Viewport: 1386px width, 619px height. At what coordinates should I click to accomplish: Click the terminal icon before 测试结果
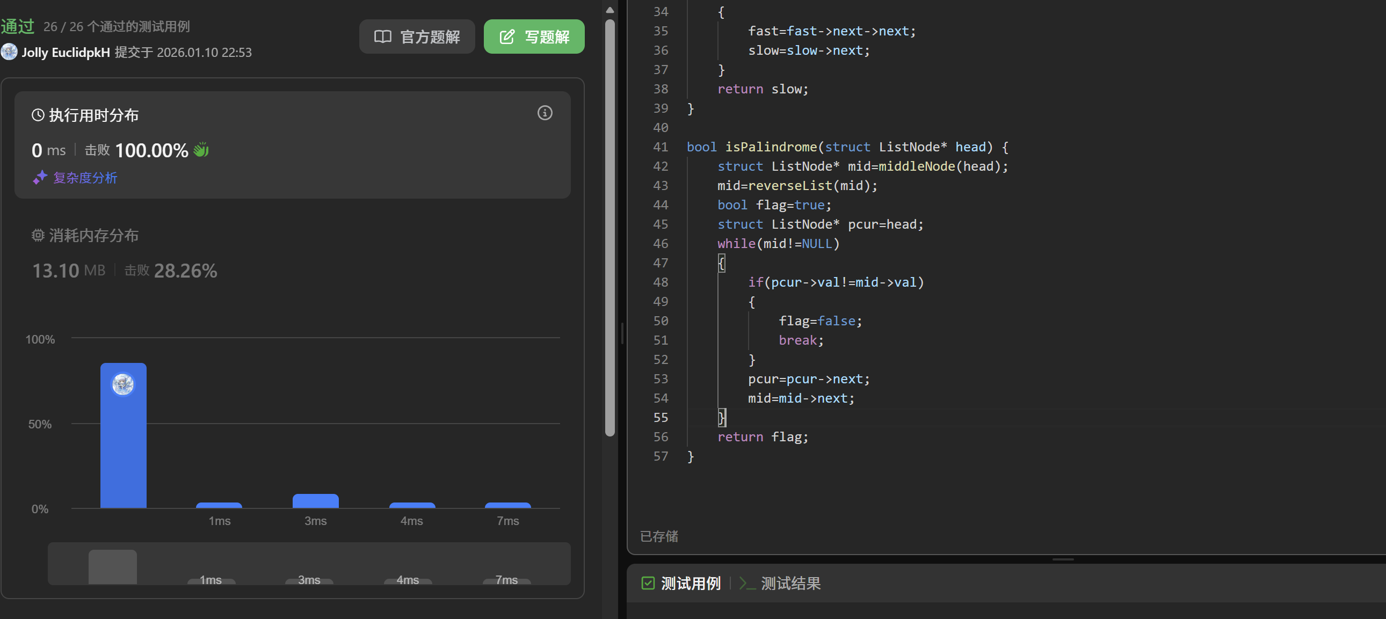(747, 583)
